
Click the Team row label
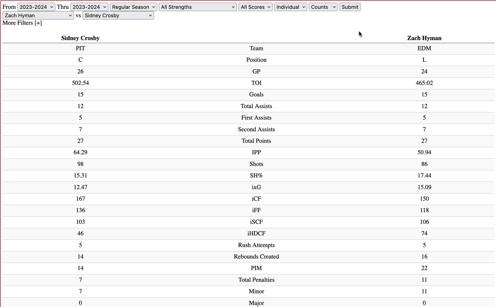[x=256, y=48]
